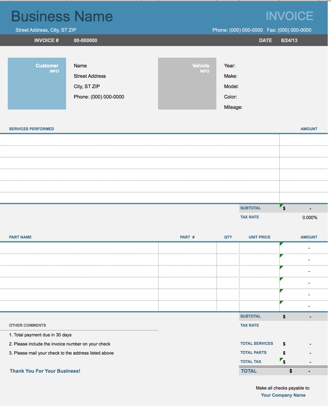
Task: Click the parts TAX RATE label
Action: 250,325
